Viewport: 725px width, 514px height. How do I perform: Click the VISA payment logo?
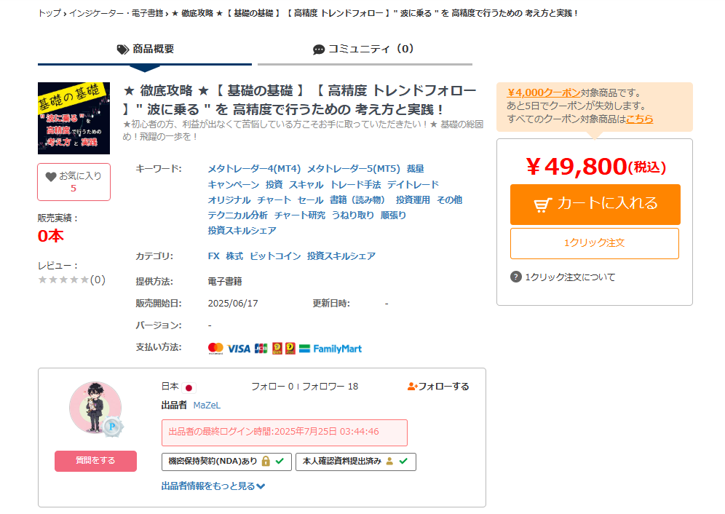[x=239, y=349]
